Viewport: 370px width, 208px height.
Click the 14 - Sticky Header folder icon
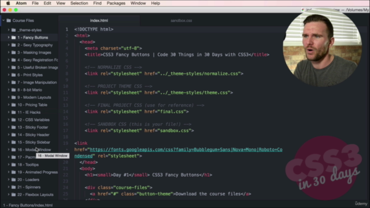[x=13, y=135]
